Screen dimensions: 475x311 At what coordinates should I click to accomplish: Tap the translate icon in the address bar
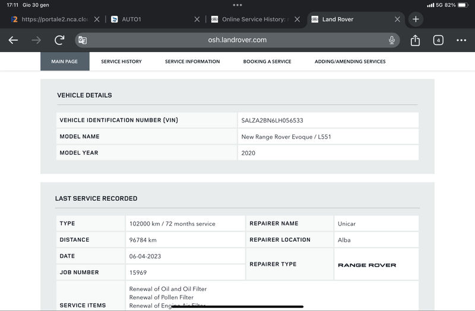tap(83, 40)
